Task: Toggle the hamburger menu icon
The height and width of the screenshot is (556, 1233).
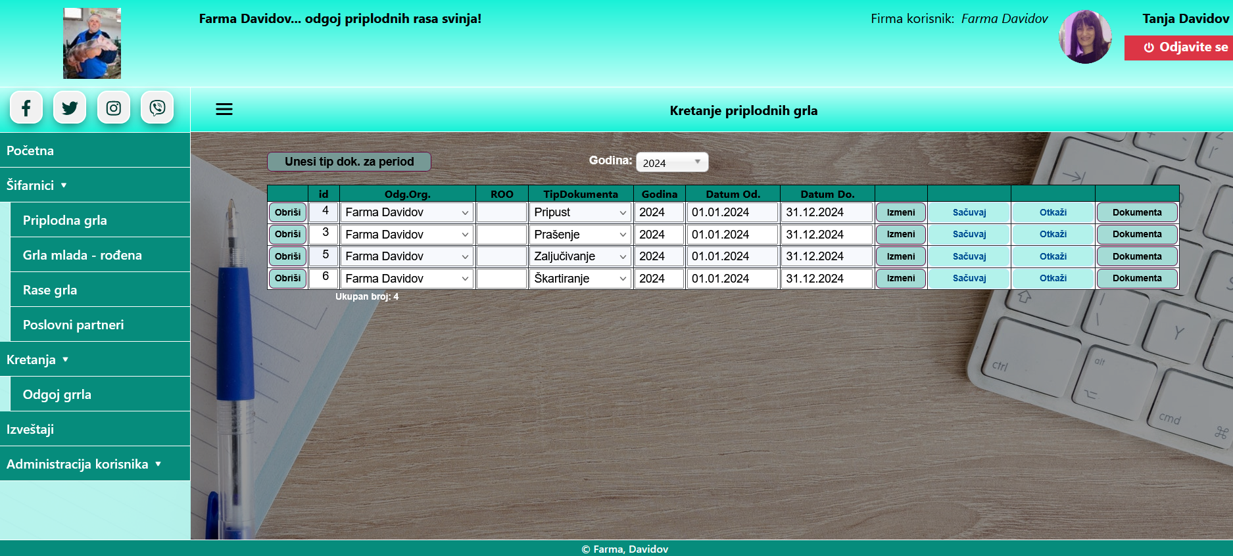Action: point(224,110)
